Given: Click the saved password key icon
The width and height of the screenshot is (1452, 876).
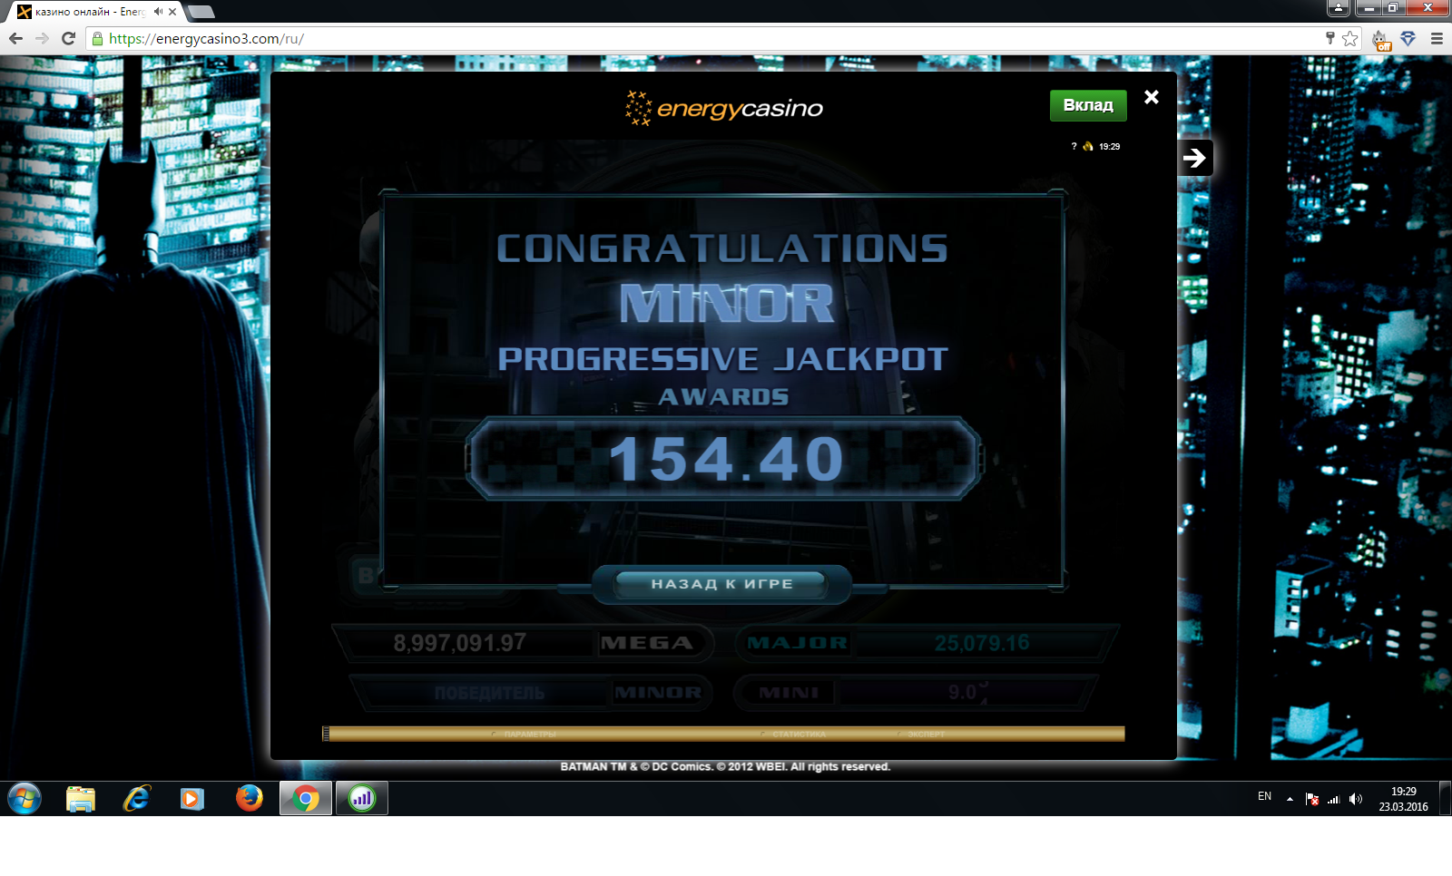Looking at the screenshot, I should 1329,38.
